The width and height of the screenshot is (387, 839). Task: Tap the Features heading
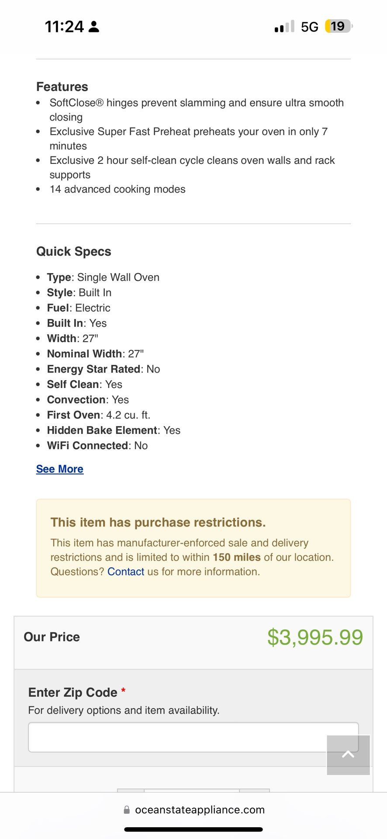(62, 87)
